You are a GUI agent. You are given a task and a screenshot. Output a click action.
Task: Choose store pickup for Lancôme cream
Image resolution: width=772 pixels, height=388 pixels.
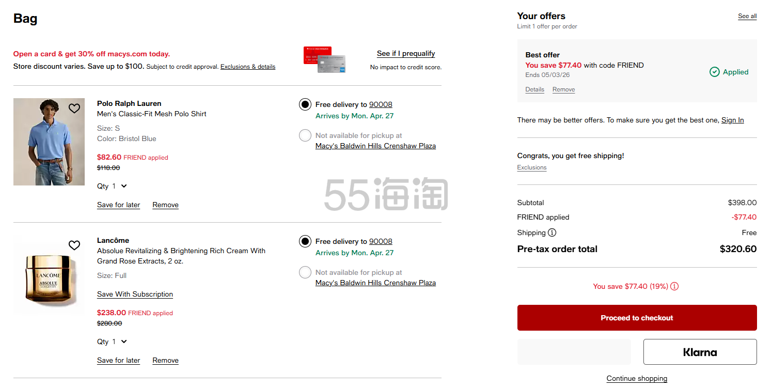pyautogui.click(x=305, y=272)
